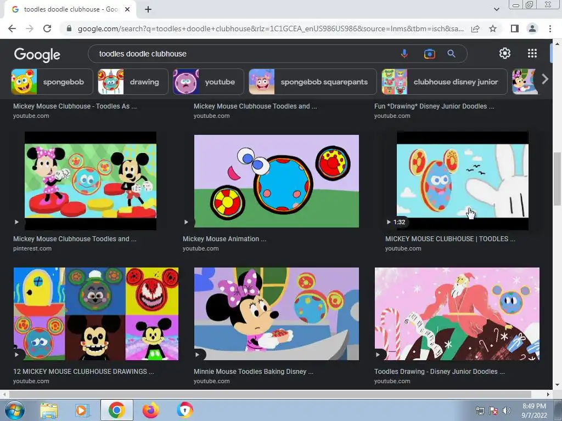
Task: Open Fun *Drawing* Disney Junior Doodles link
Action: coord(434,106)
